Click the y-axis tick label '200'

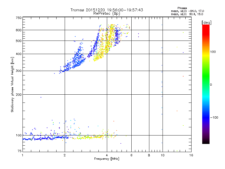pyautogui.click(x=19, y=95)
